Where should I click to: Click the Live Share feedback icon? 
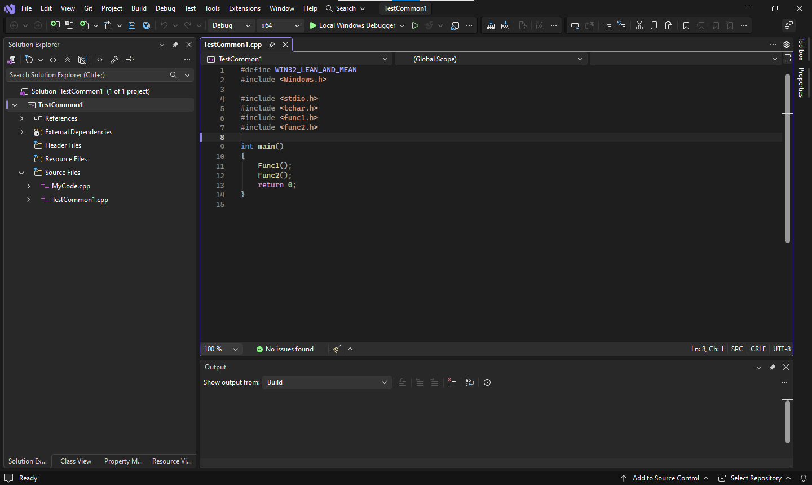point(789,25)
